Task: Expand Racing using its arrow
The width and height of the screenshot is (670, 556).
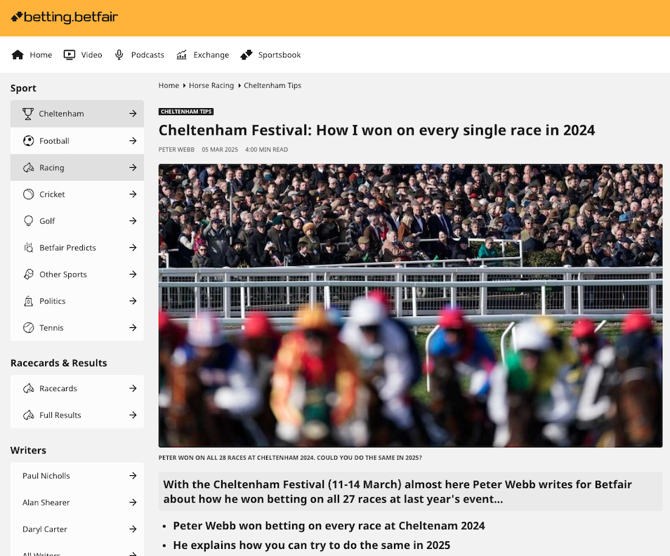Action: click(x=133, y=167)
